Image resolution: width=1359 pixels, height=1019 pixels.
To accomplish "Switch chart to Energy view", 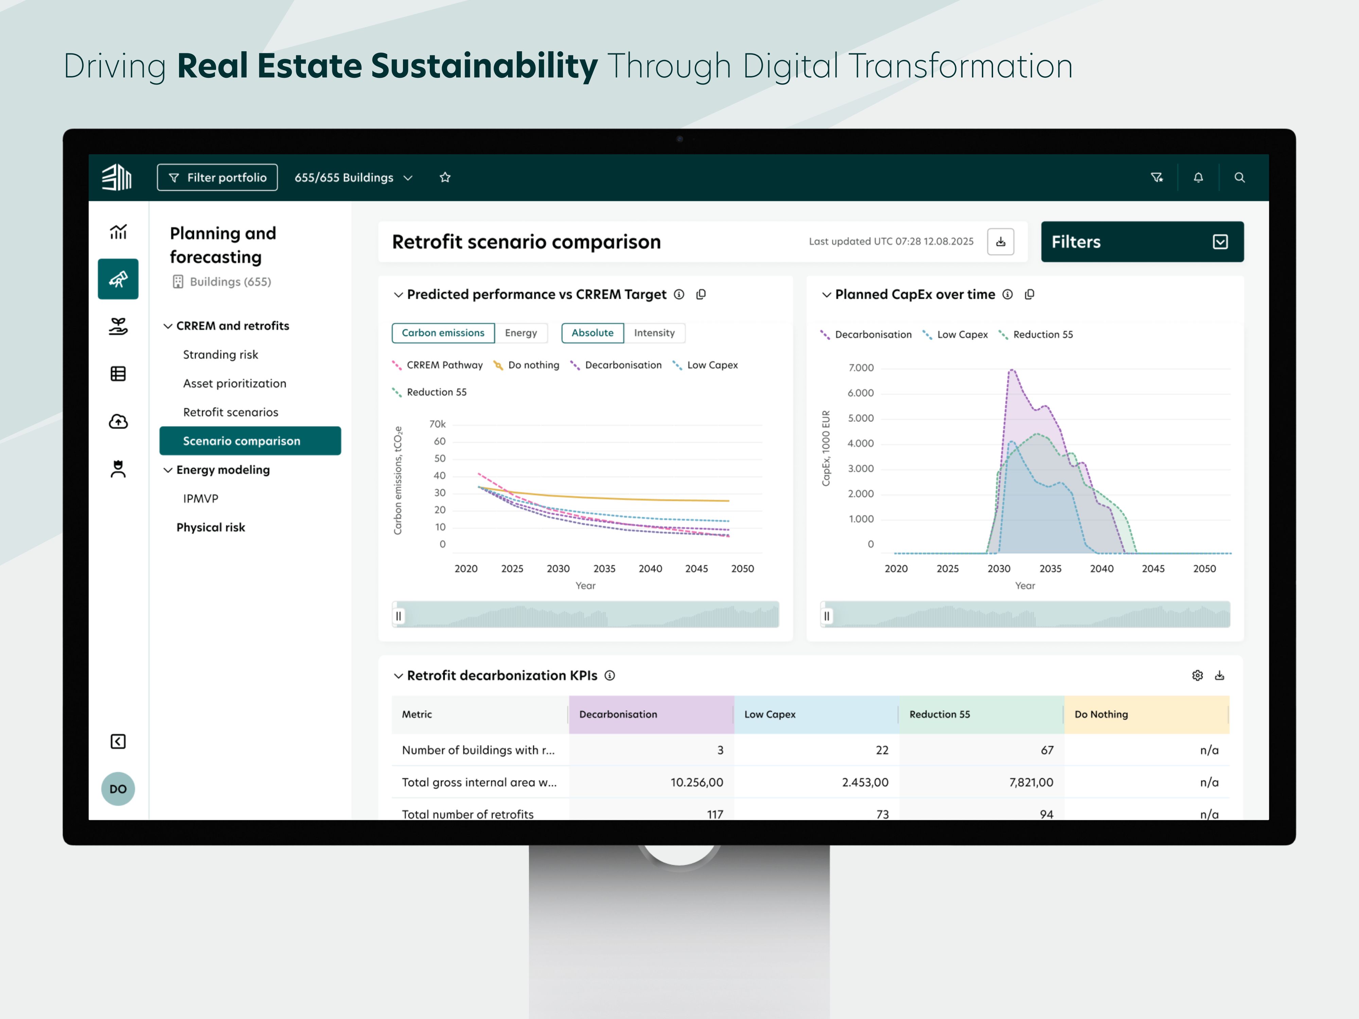I will coord(520,333).
